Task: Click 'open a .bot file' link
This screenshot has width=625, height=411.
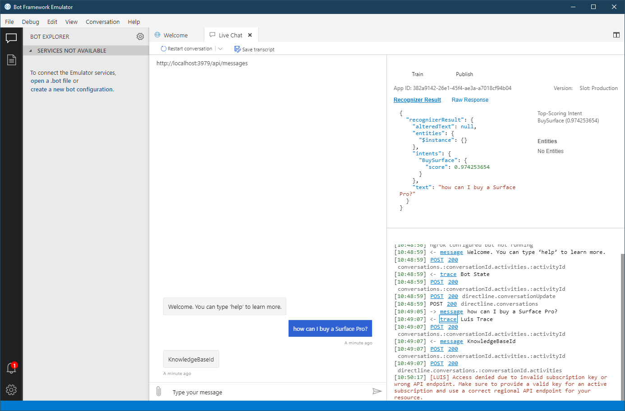Action: tap(51, 81)
